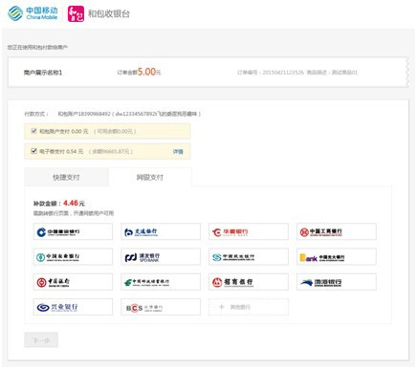Select China Construction Bank logo option

tap(73, 231)
